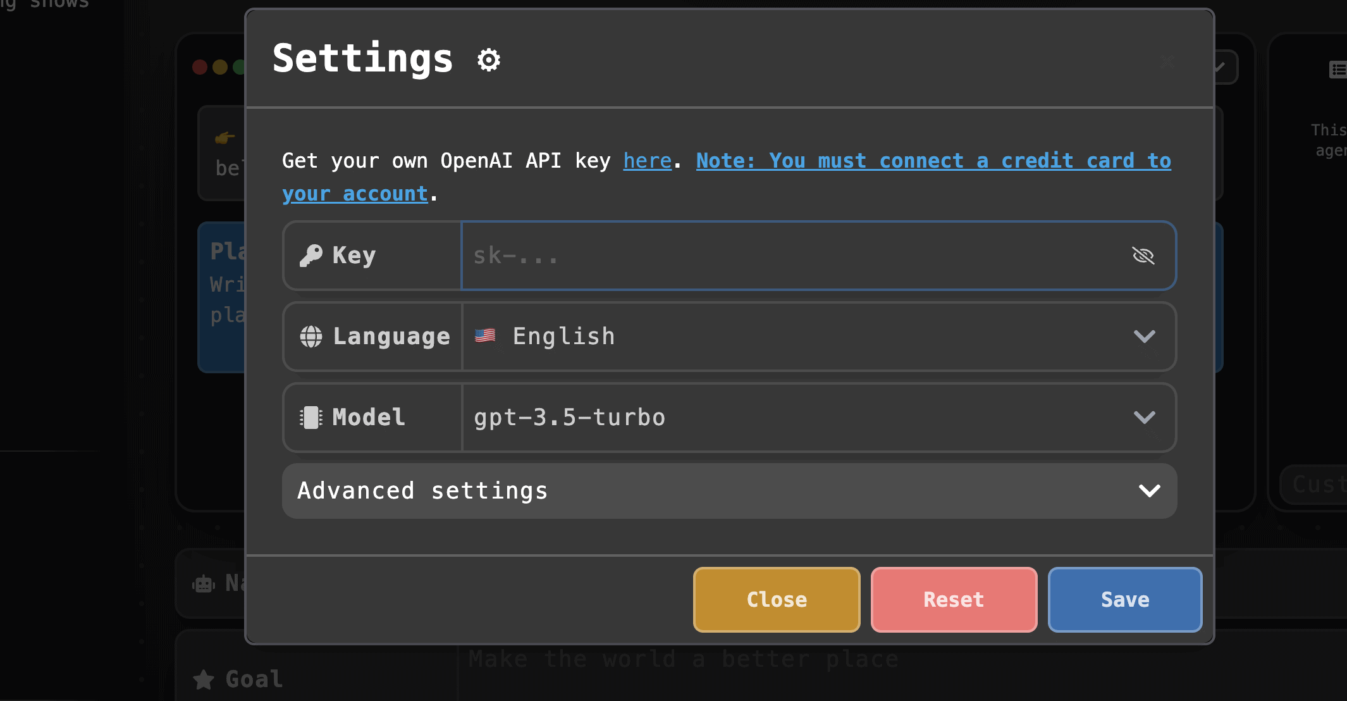1347x701 pixels.
Task: Click the US flag icon
Action: (485, 335)
